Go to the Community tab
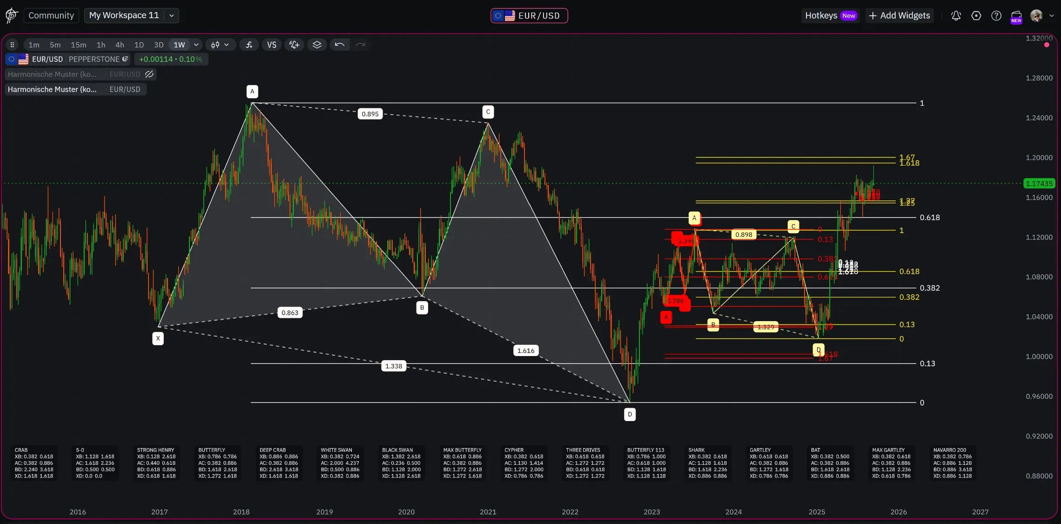This screenshot has width=1061, height=524. coord(51,15)
